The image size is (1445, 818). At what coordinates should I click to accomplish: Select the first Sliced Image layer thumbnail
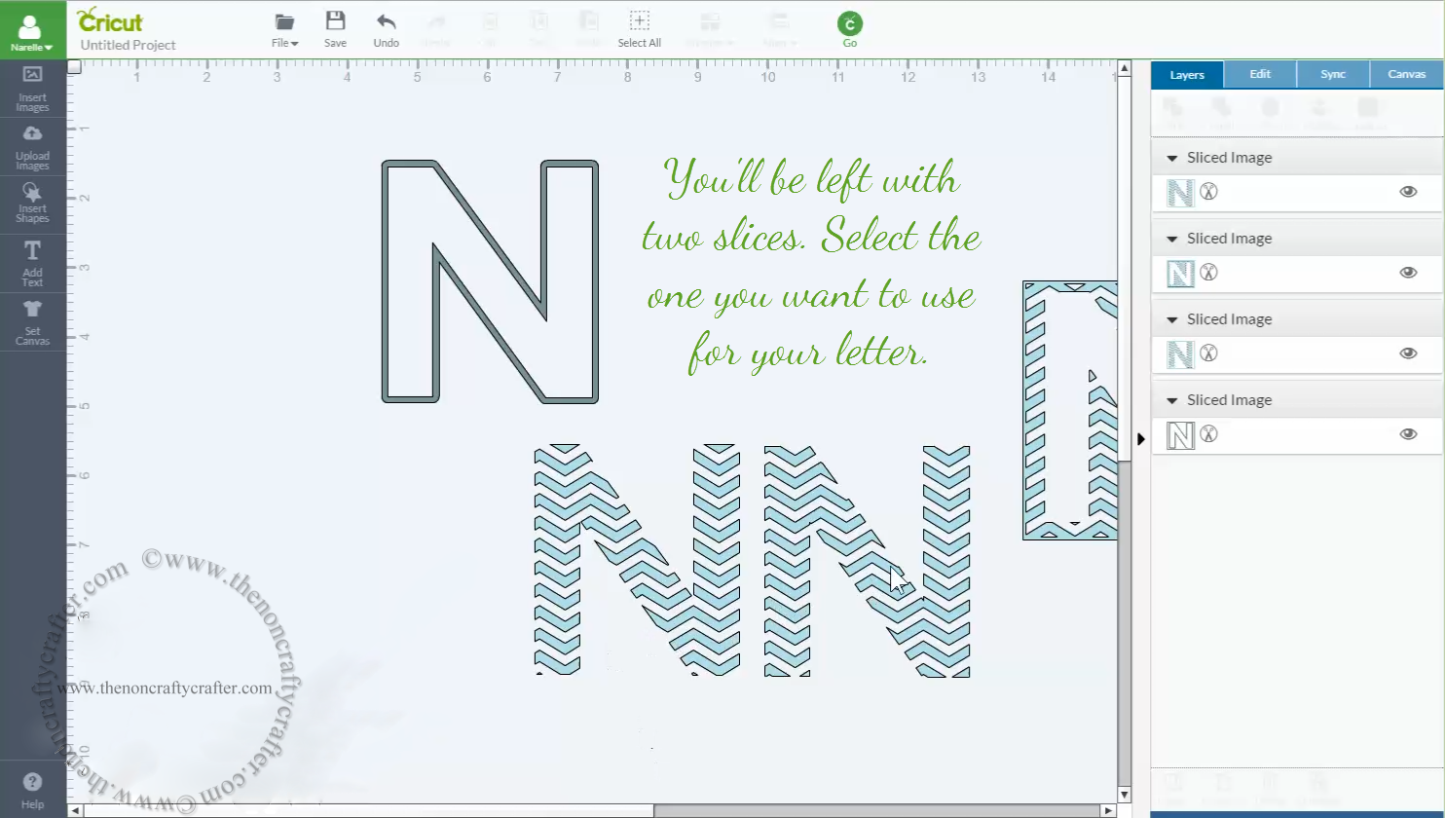(1180, 192)
